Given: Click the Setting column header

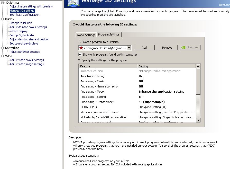Looking at the screenshot, I should [167, 66].
